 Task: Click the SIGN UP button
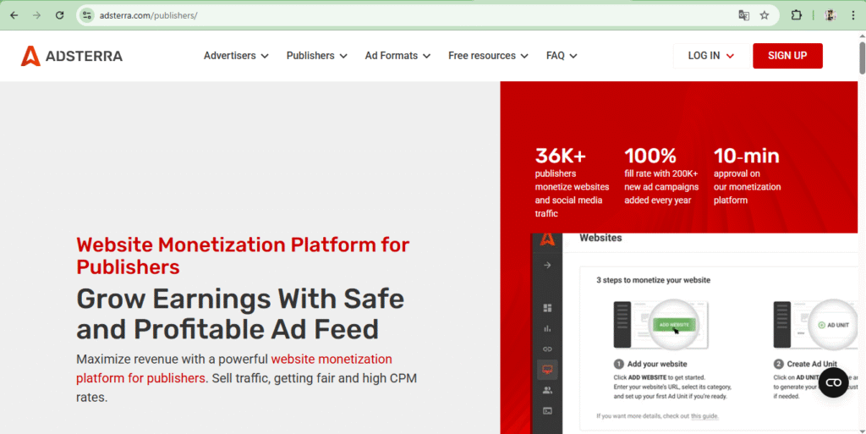pos(787,56)
